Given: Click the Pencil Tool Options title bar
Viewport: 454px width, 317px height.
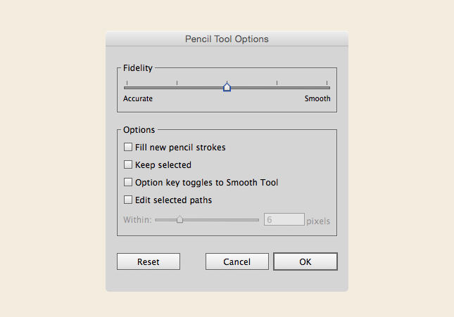Looking at the screenshot, I should pyautogui.click(x=227, y=39).
